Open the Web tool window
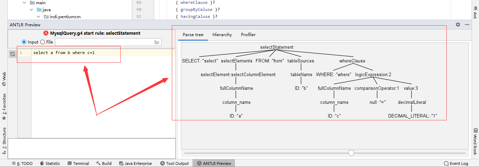 pos(4,79)
